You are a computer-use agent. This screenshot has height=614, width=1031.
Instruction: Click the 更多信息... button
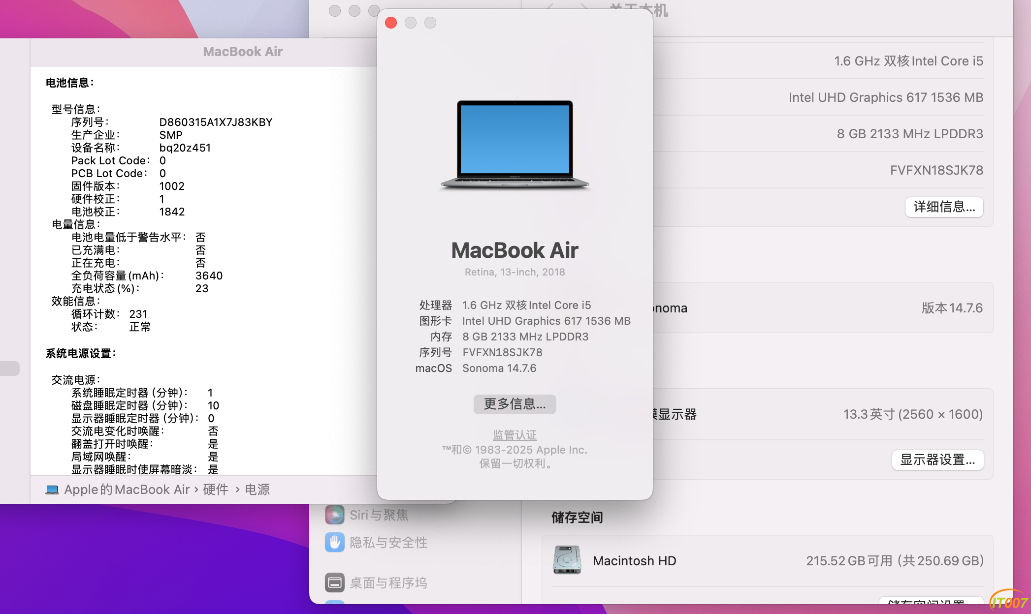(x=515, y=404)
